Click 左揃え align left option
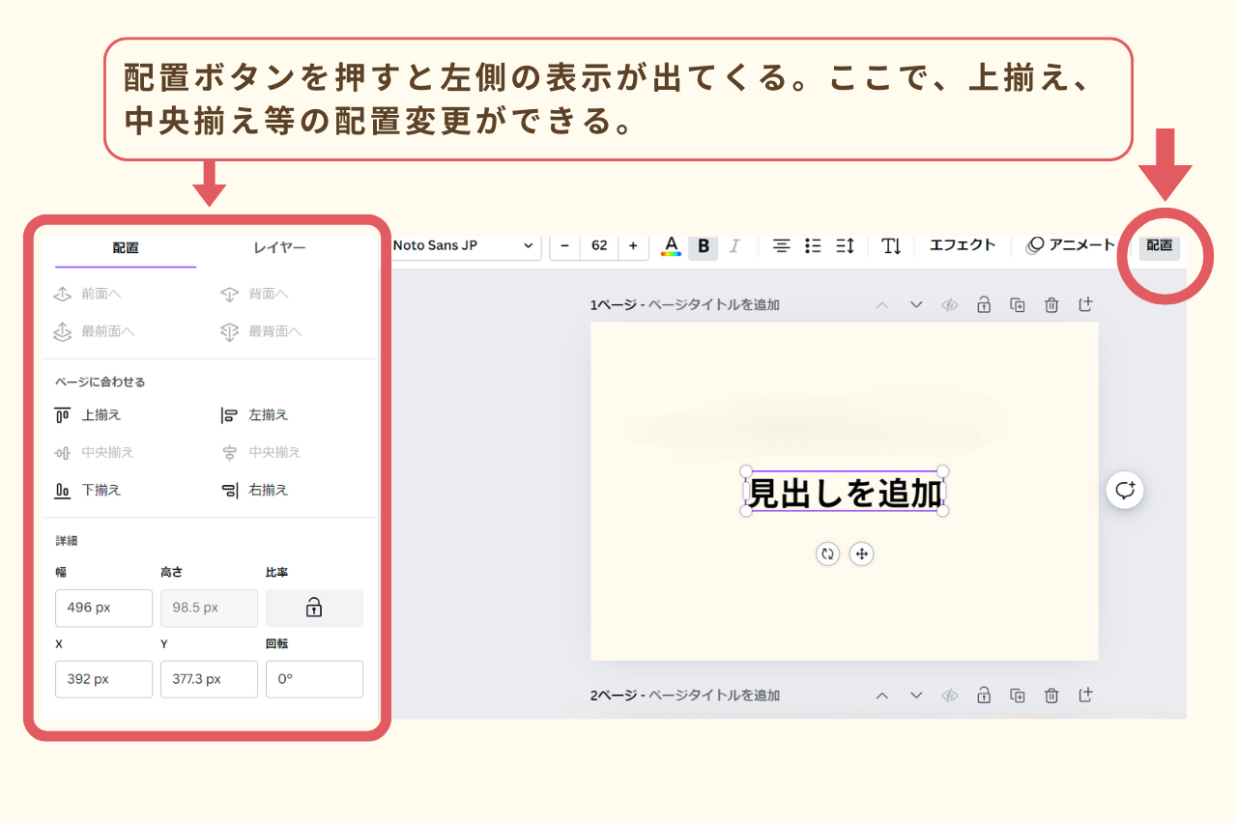This screenshot has width=1237, height=824. click(x=255, y=415)
